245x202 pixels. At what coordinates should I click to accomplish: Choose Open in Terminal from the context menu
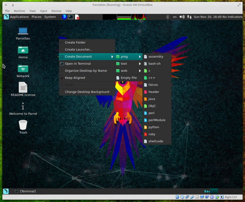click(x=87, y=64)
